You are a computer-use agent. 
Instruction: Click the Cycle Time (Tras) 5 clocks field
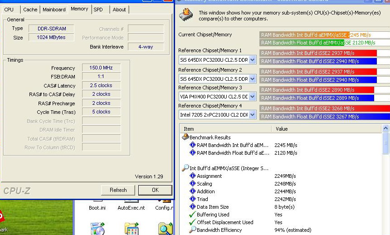(101, 112)
